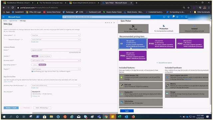Click Apply in Spec Picker
This screenshot has width=213, height=120.
coord(127,111)
